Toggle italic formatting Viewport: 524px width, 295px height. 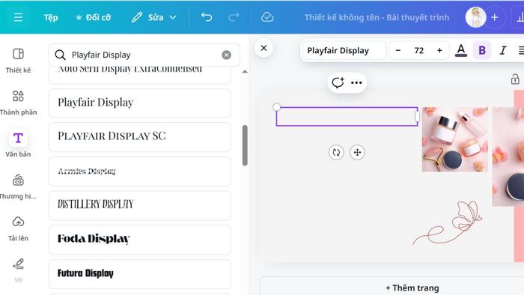502,50
